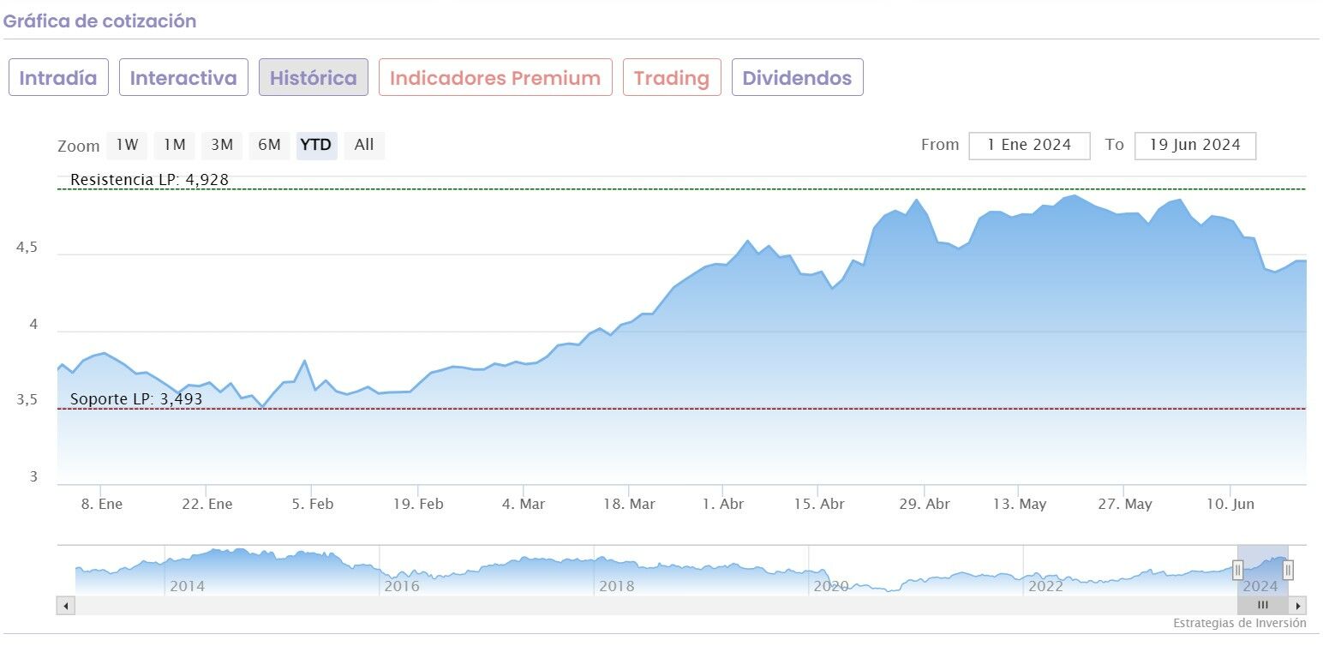Image resolution: width=1323 pixels, height=652 pixels.
Task: Click the right navigator range handle
Action: click(x=1288, y=570)
